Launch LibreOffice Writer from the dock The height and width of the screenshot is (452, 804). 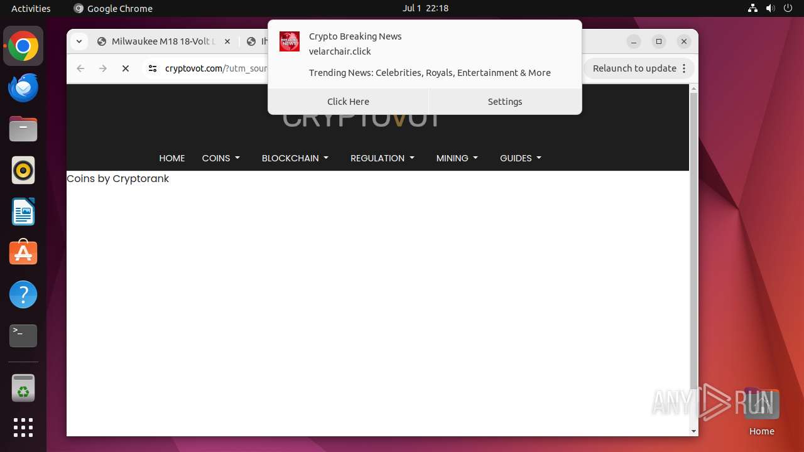23,212
